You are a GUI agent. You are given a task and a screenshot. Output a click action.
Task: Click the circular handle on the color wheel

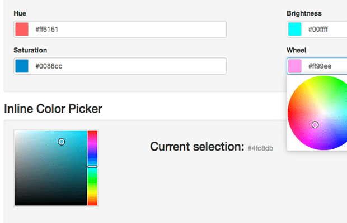click(x=315, y=125)
